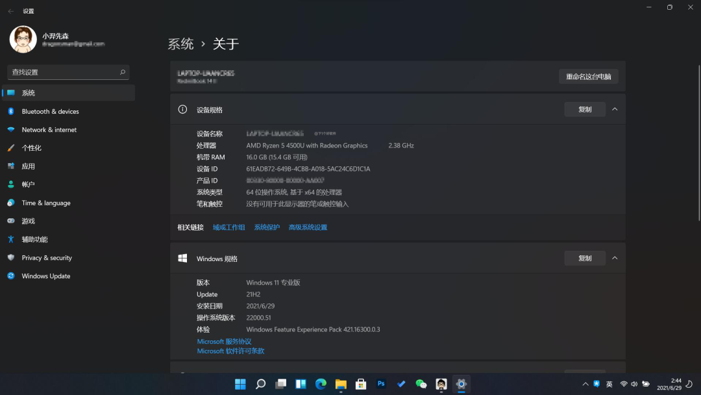Image resolution: width=701 pixels, height=395 pixels.
Task: Click the globe clock icon beside Time & language
Action: tap(11, 203)
